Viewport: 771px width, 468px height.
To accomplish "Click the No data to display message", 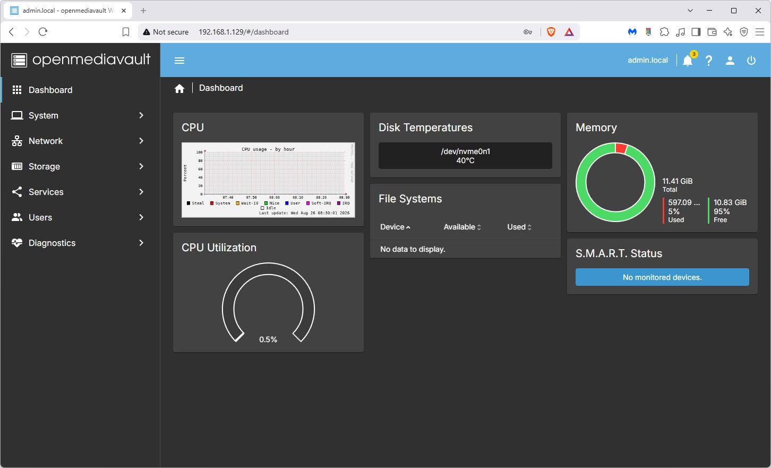I will point(413,249).
